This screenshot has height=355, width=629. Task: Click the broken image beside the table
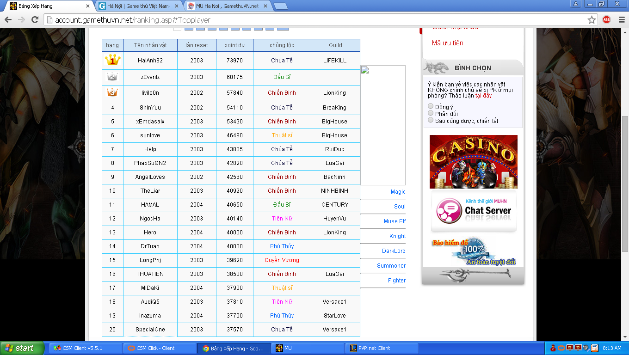pyautogui.click(x=383, y=125)
